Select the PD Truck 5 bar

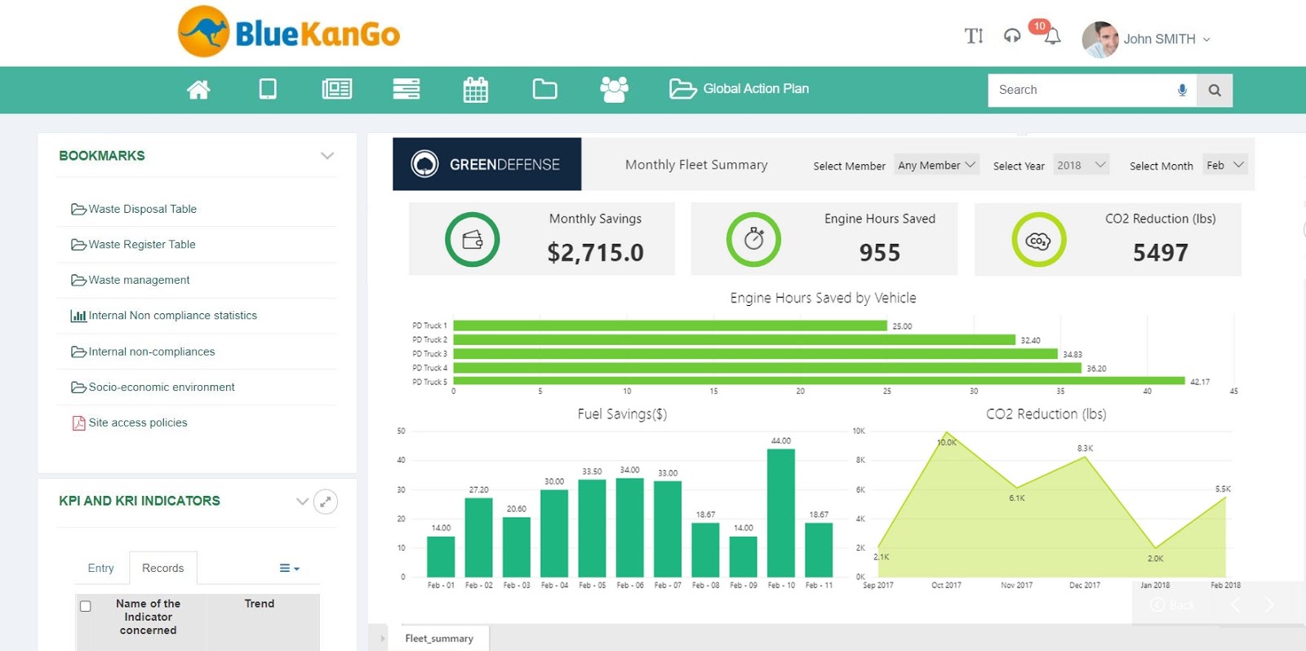click(x=820, y=381)
